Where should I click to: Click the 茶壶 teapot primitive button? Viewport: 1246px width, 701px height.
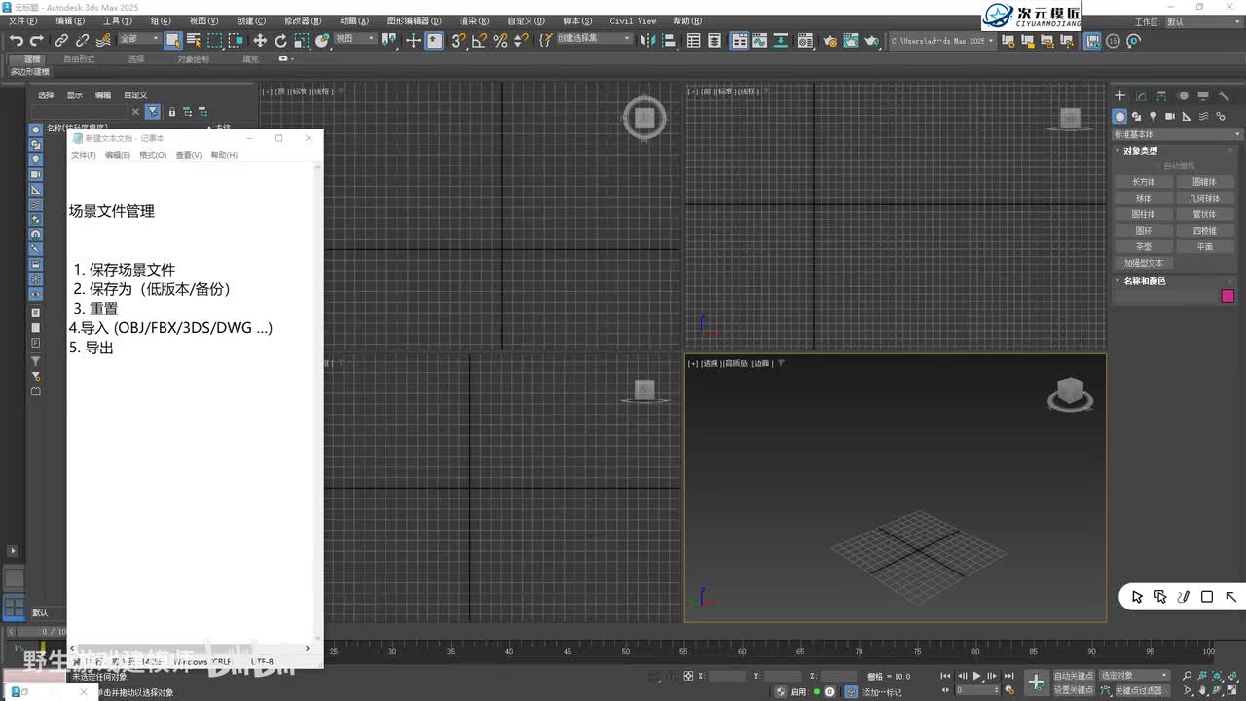pos(1144,246)
